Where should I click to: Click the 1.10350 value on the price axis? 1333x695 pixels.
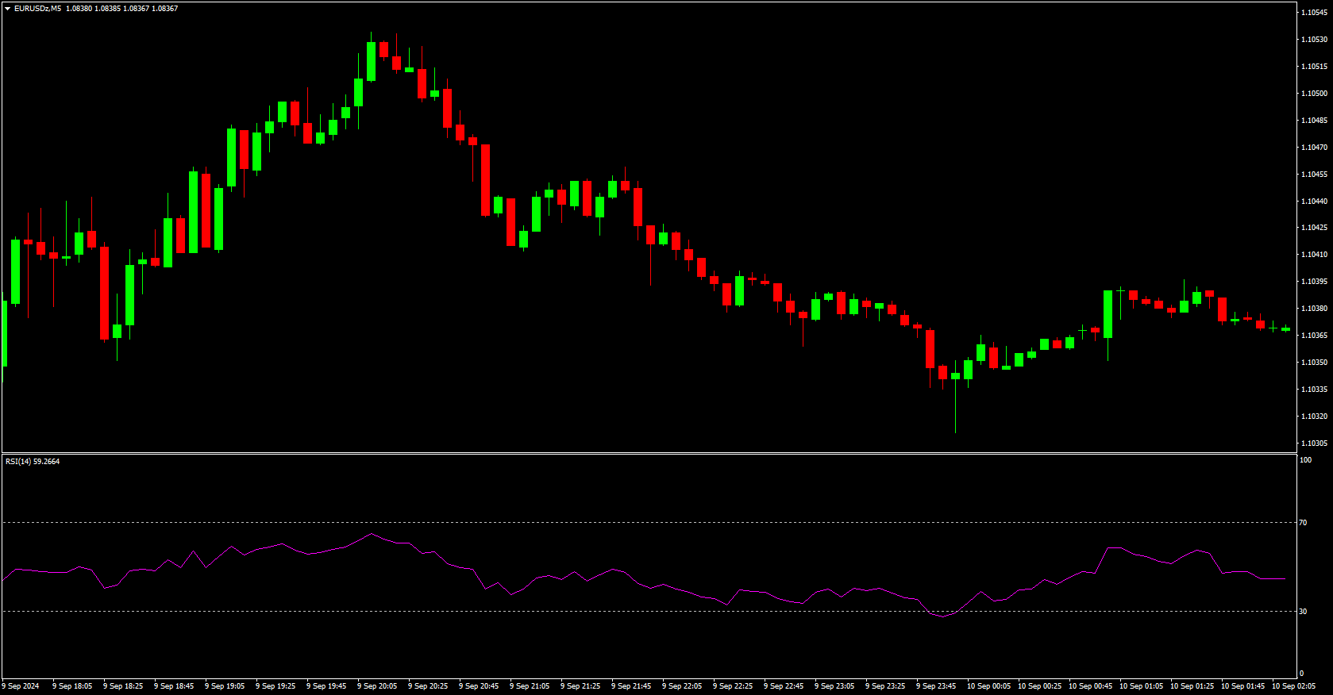[1314, 363]
